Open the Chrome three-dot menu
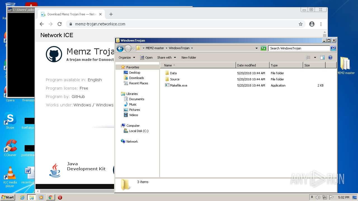The height and width of the screenshot is (201, 358). point(321,24)
